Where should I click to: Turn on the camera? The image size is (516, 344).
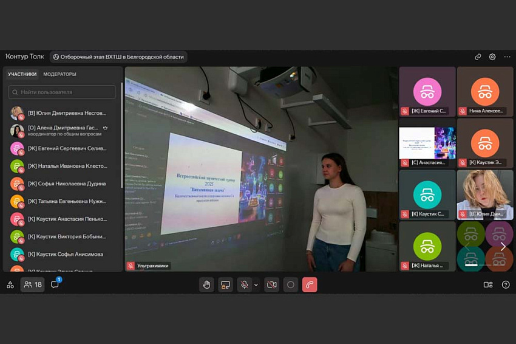(x=272, y=284)
